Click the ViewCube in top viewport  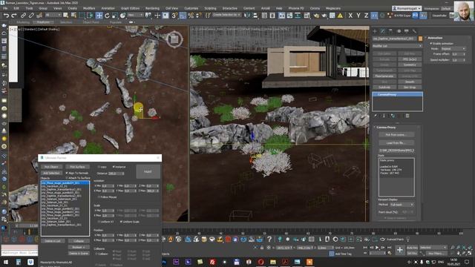(174, 39)
